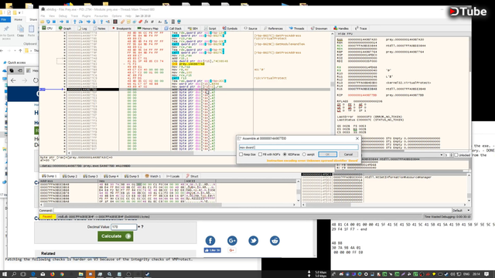
Task: Click the step into arrow icon
Action: pyautogui.click(x=75, y=22)
